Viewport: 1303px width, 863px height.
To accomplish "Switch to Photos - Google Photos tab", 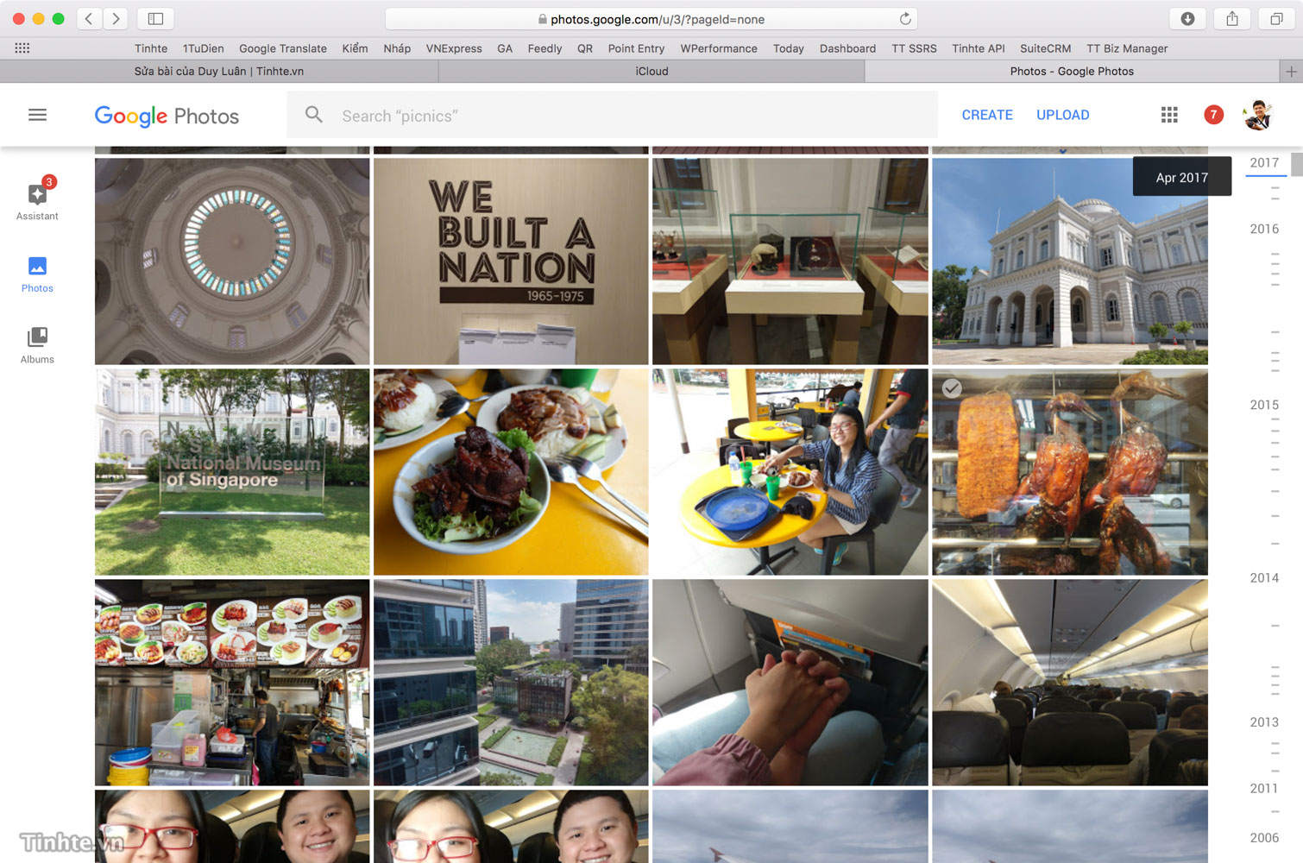I will tap(1072, 72).
